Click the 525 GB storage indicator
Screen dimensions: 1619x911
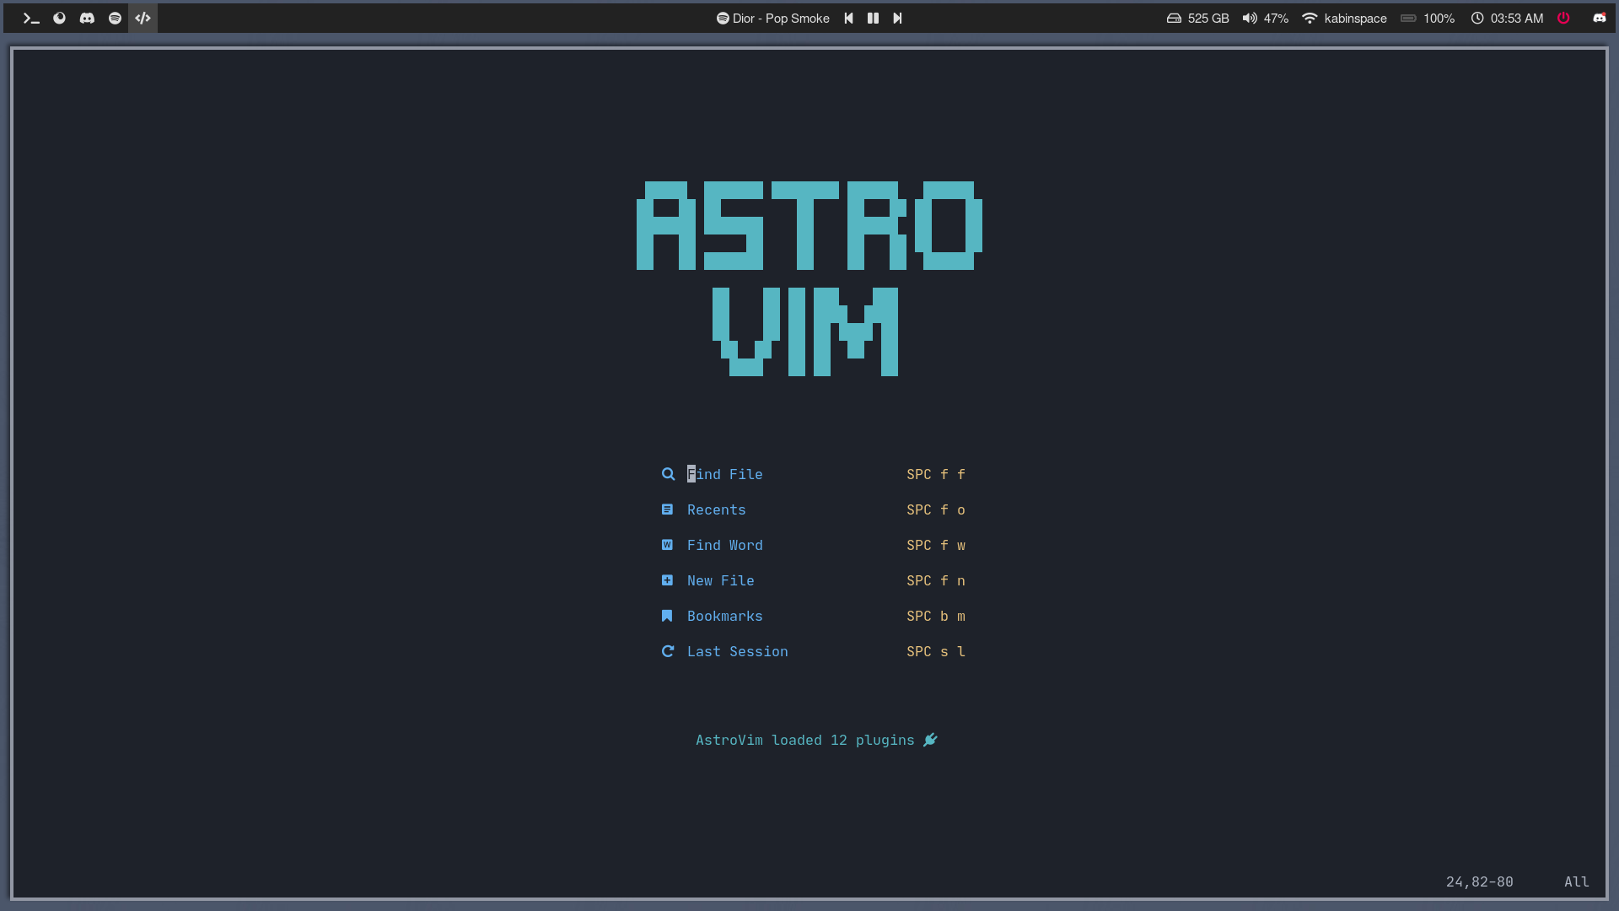coord(1199,17)
